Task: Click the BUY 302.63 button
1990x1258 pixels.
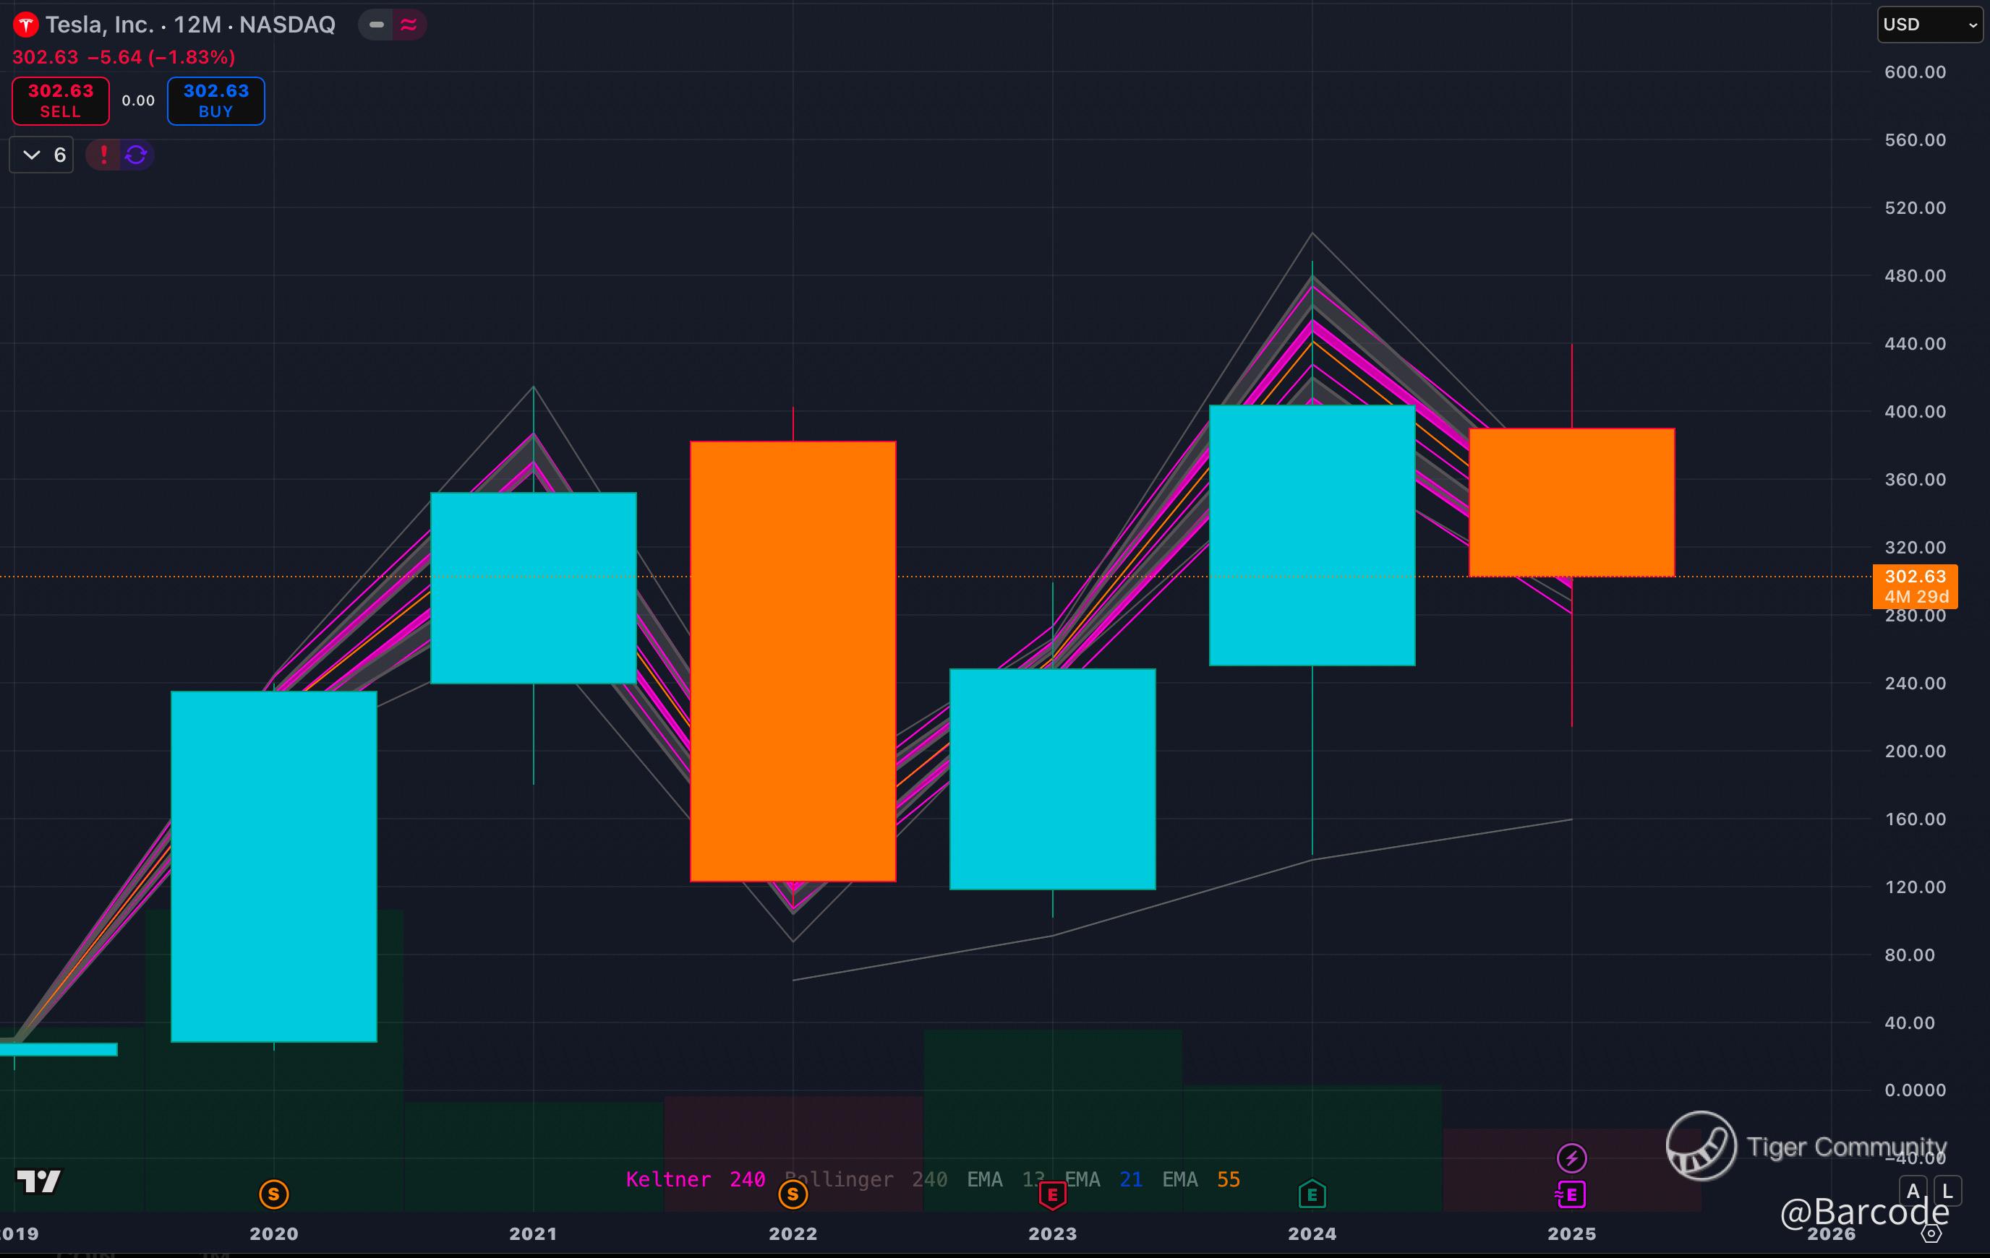Action: (x=215, y=100)
